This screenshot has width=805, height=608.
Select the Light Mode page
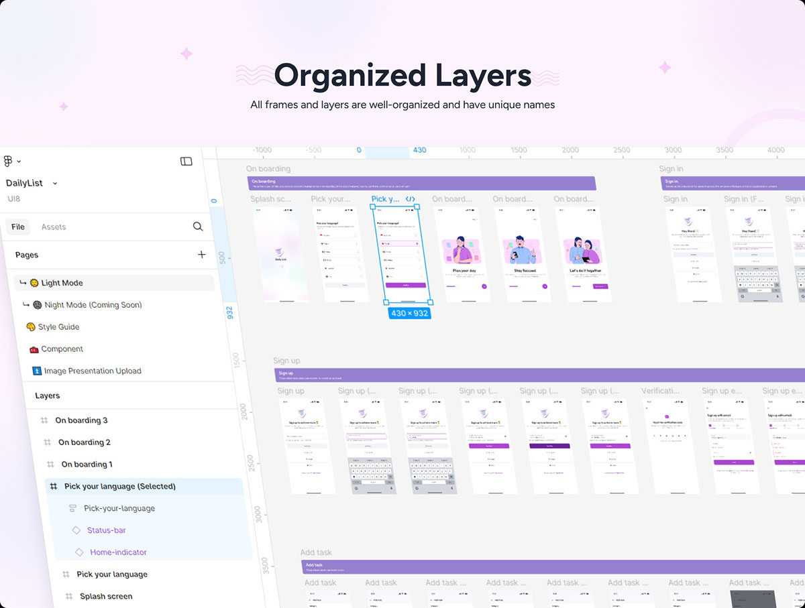[114, 283]
